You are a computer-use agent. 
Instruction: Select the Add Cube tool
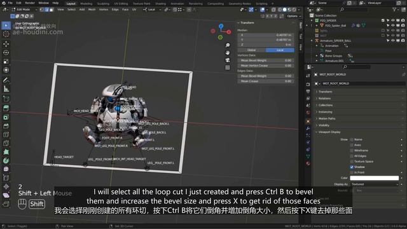(x=6, y=99)
